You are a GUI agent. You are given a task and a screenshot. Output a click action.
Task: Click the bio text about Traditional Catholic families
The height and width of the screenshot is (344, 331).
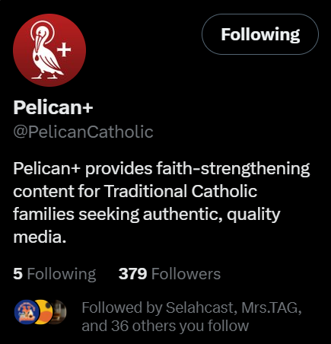[x=161, y=202]
